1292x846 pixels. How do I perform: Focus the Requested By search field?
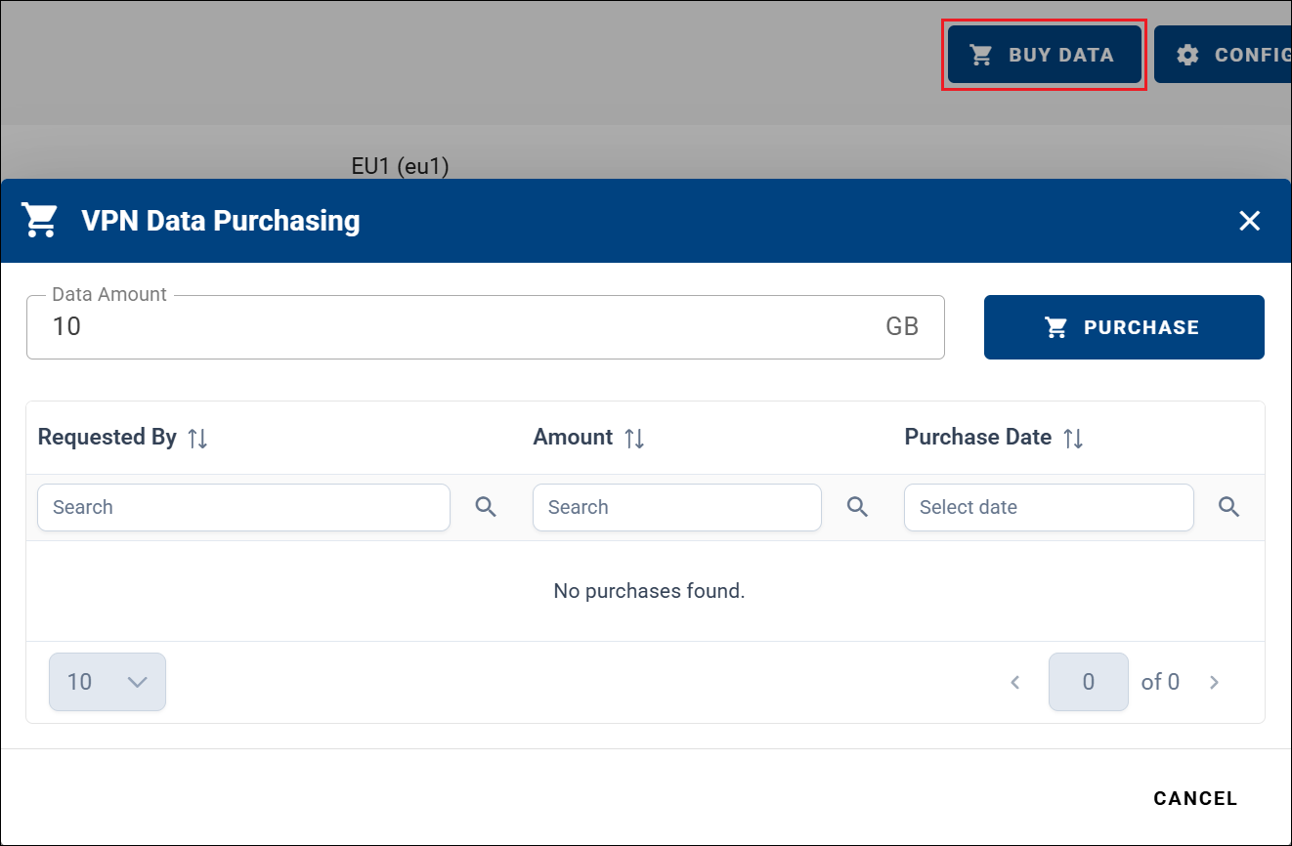coord(243,507)
